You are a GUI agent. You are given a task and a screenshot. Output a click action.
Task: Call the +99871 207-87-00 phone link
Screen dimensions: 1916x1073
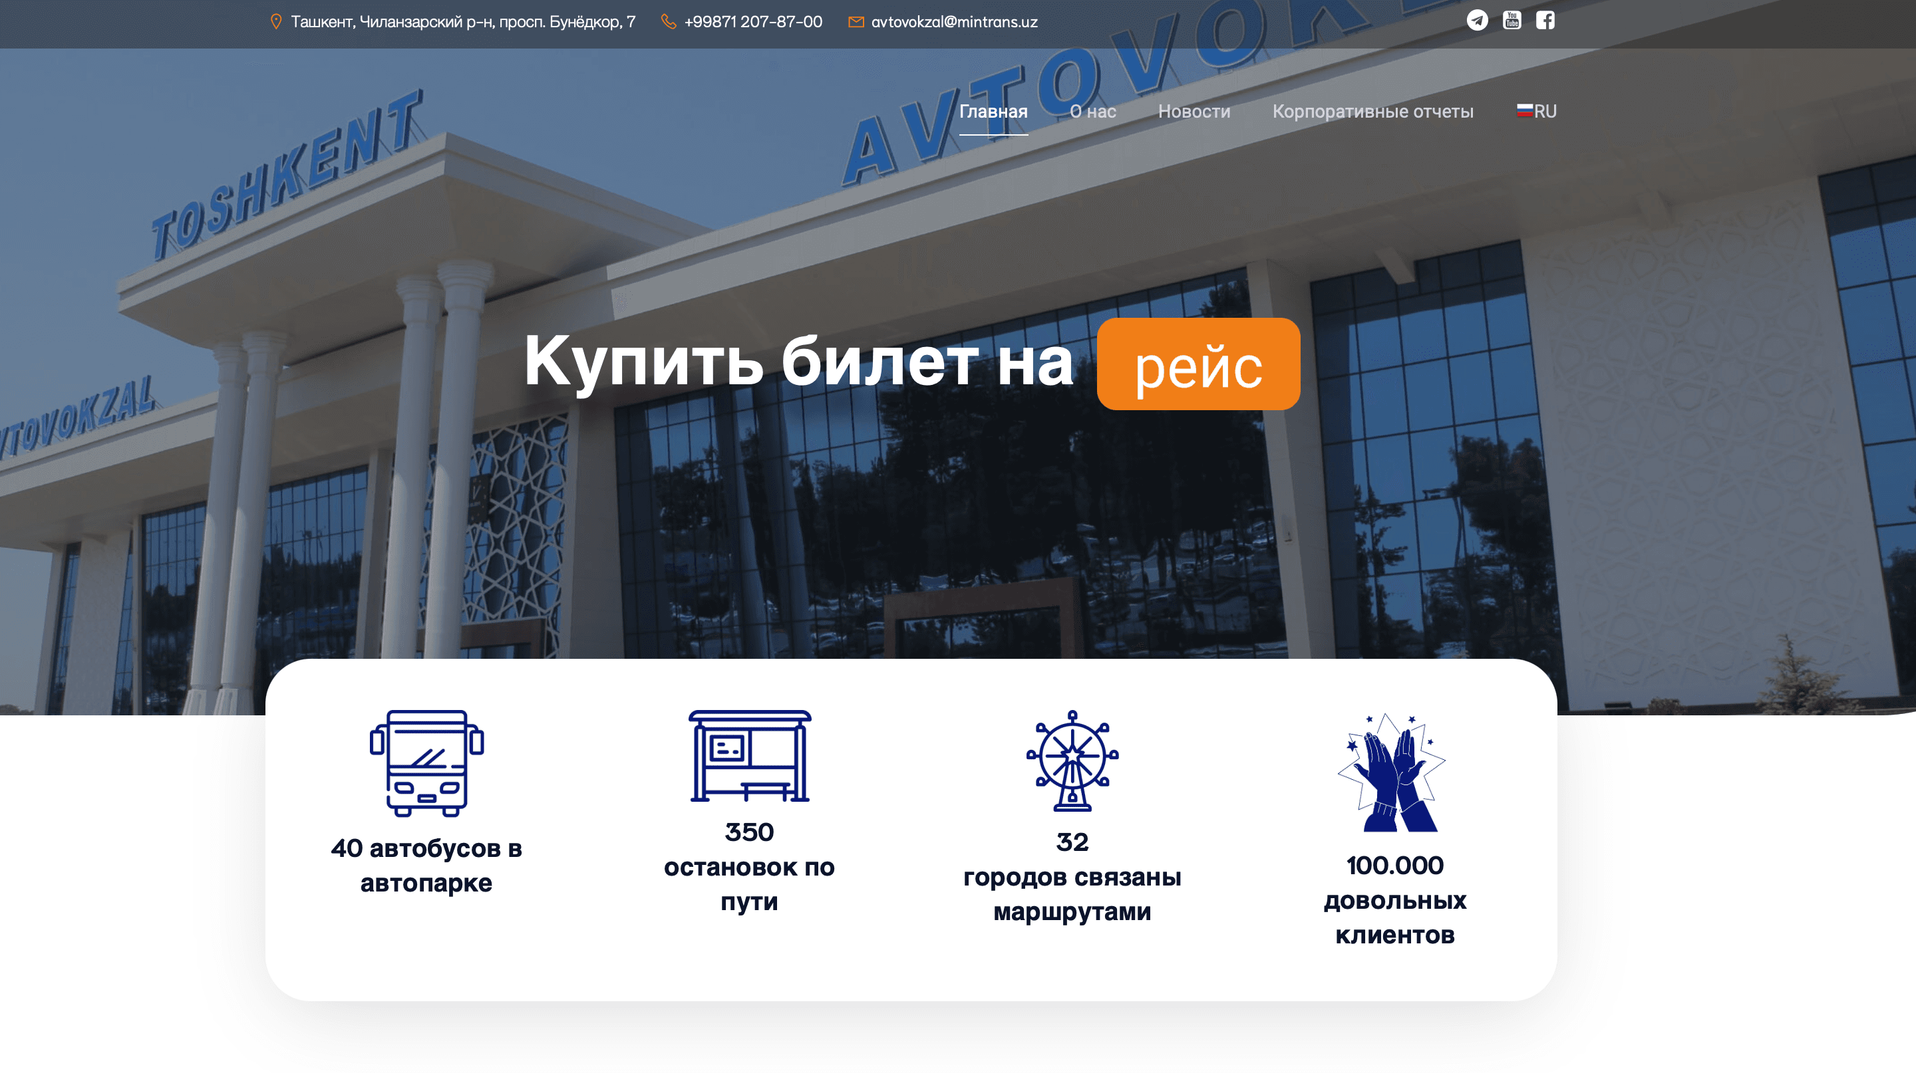point(752,23)
